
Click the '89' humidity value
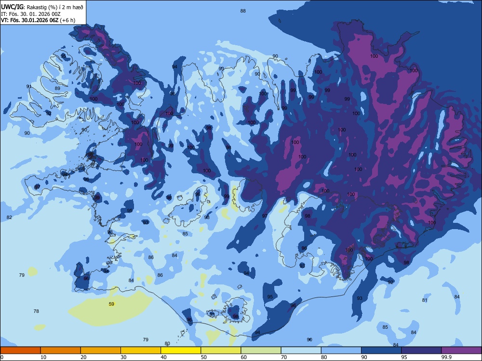pos(57,88)
